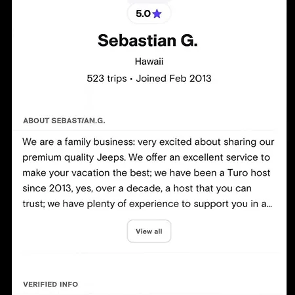Select the ABOUT SEBASTIAM.G. section header
Screen dimensions: 295x295
tap(64, 121)
